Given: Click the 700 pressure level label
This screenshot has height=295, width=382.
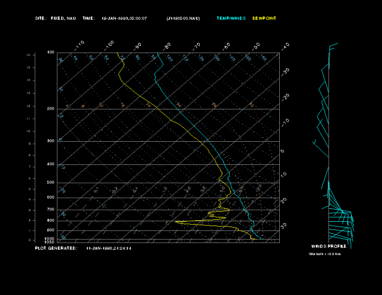Looking at the screenshot, I should coord(51,209).
